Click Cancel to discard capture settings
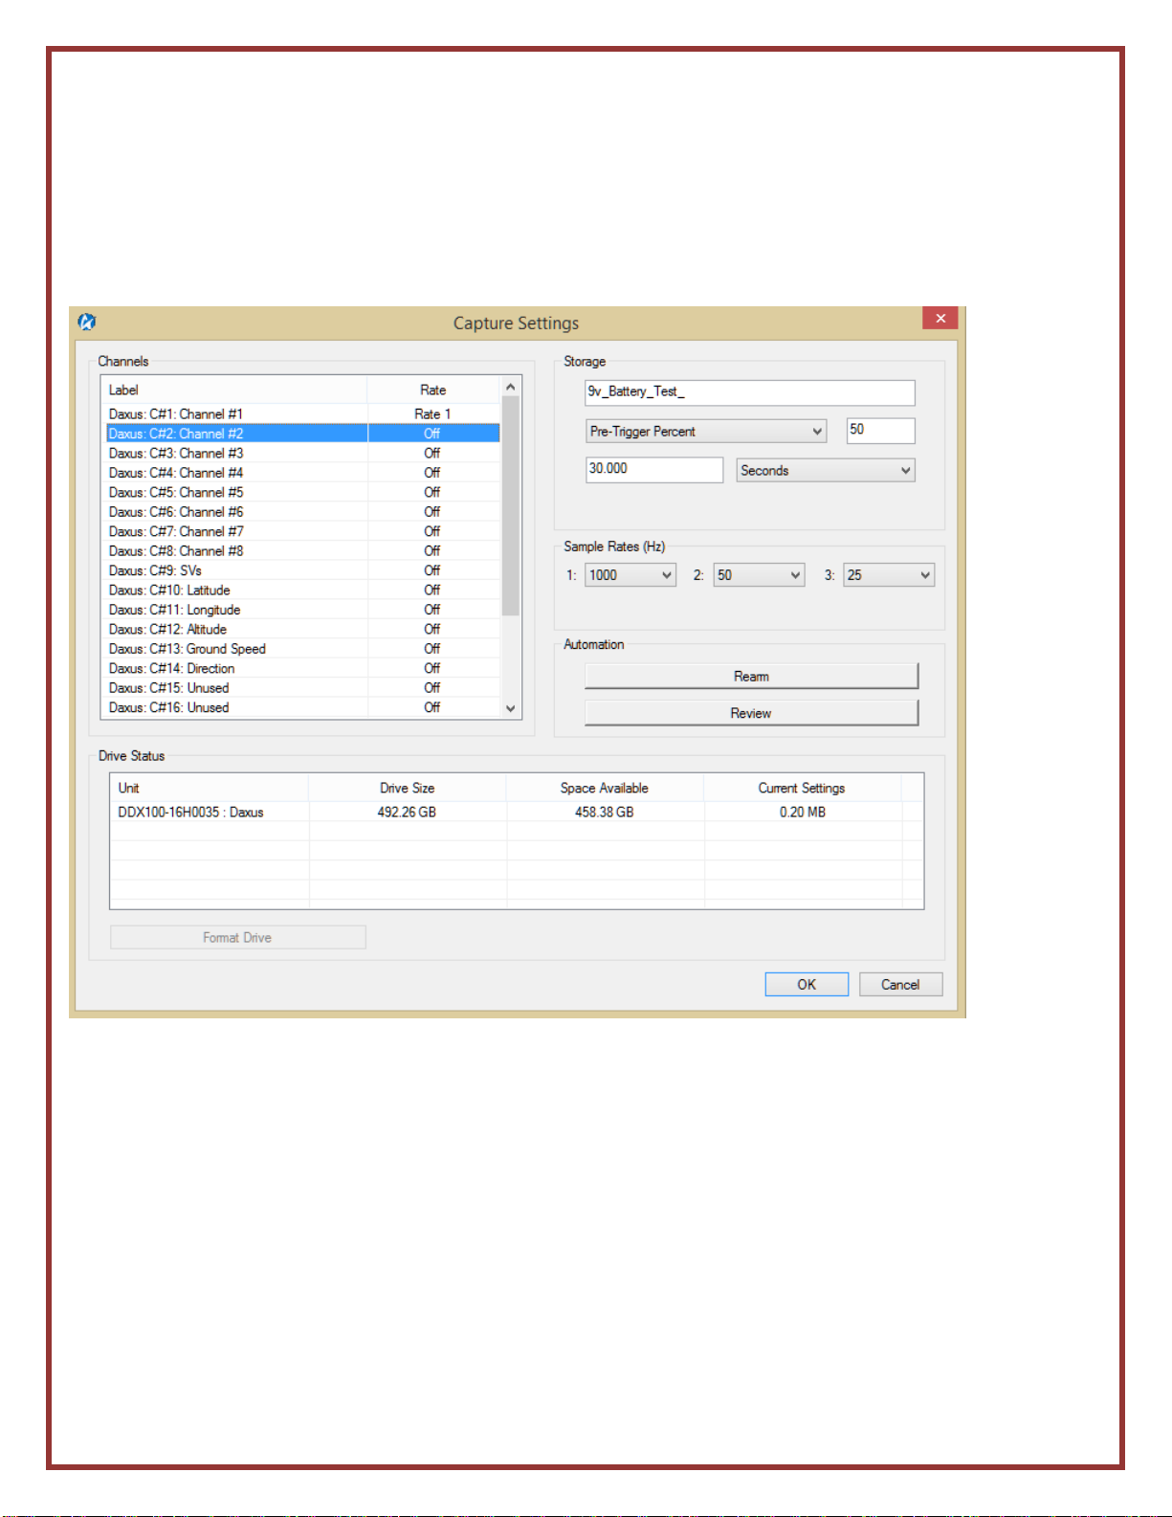 pos(900,984)
